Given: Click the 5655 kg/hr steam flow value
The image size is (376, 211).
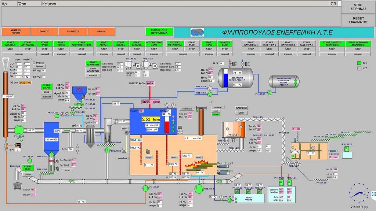Looking at the screenshot, I should tap(151, 102).
